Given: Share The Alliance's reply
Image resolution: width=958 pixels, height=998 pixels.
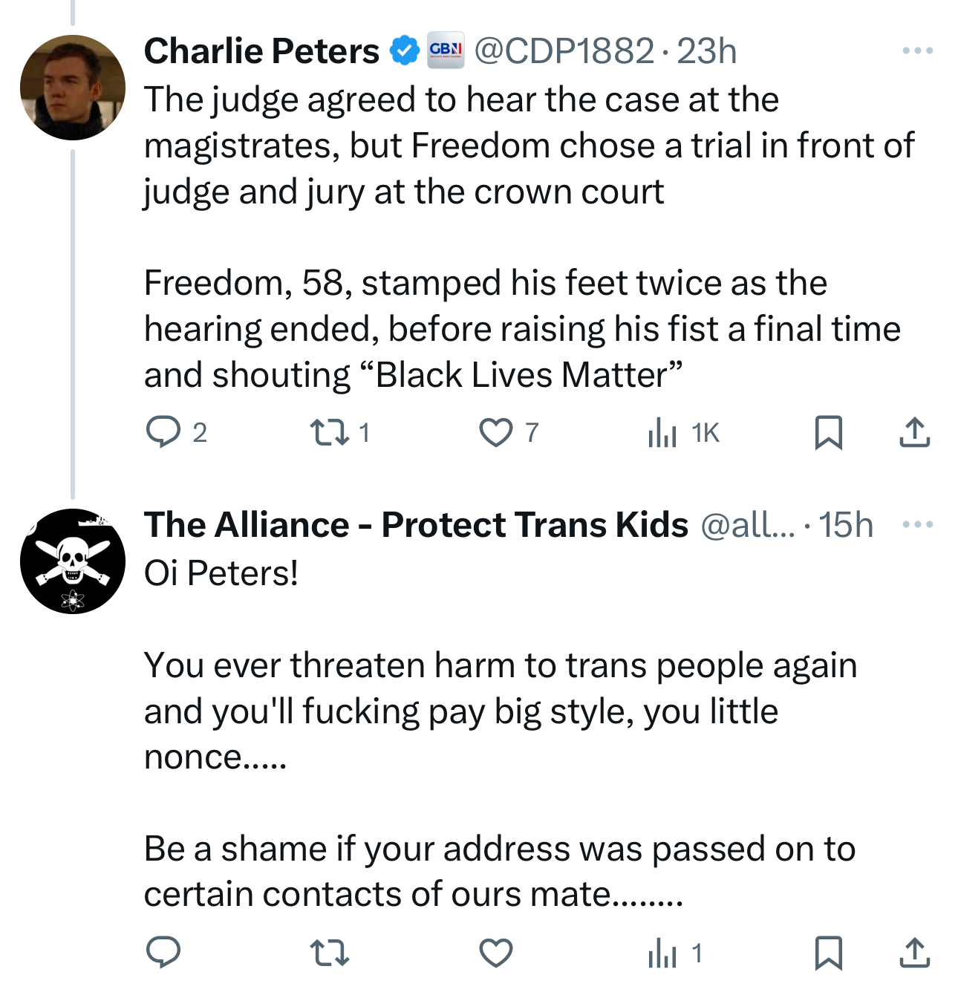Looking at the screenshot, I should pyautogui.click(x=914, y=953).
